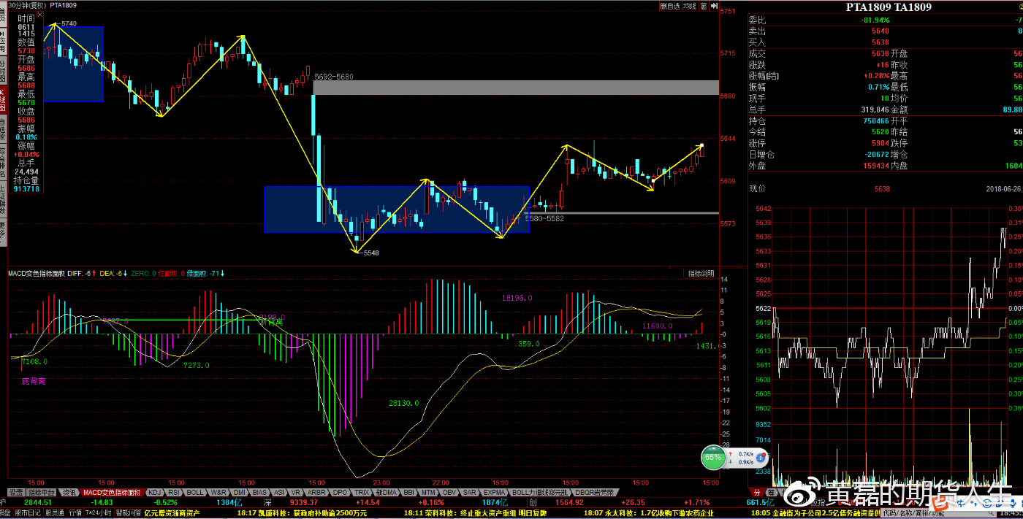Switch indicator to DMI
1023x519 pixels.
240,493
